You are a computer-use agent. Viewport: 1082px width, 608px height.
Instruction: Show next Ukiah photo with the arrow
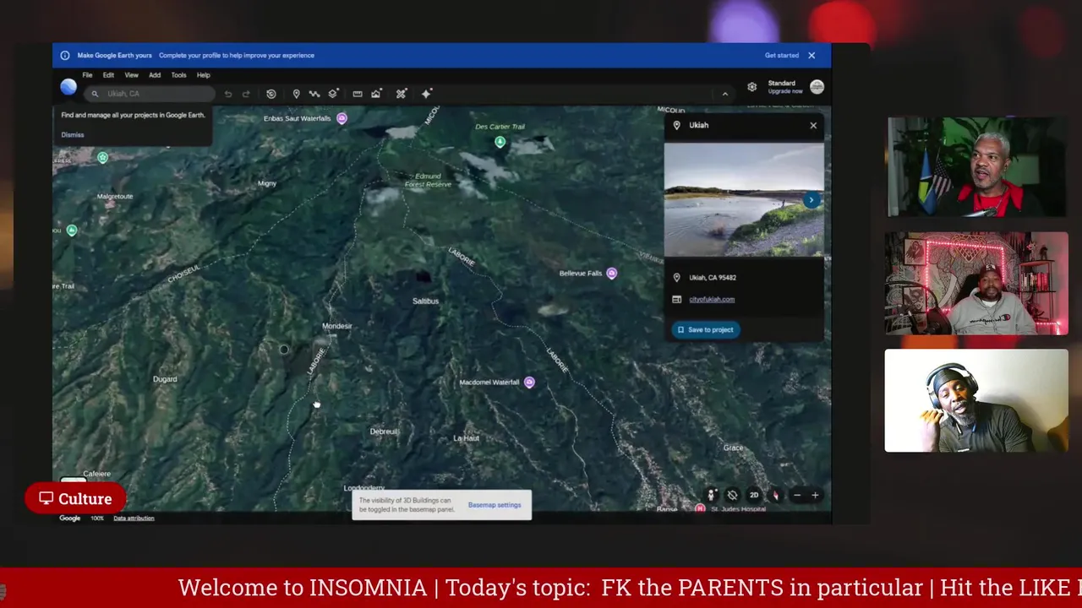(811, 200)
